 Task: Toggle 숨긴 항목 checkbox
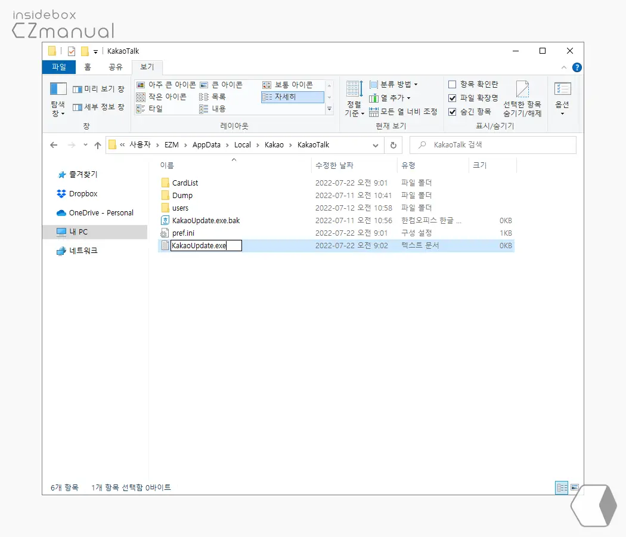(x=453, y=112)
